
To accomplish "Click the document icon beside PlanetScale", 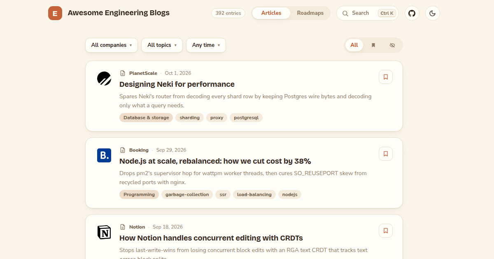I will click(123, 73).
